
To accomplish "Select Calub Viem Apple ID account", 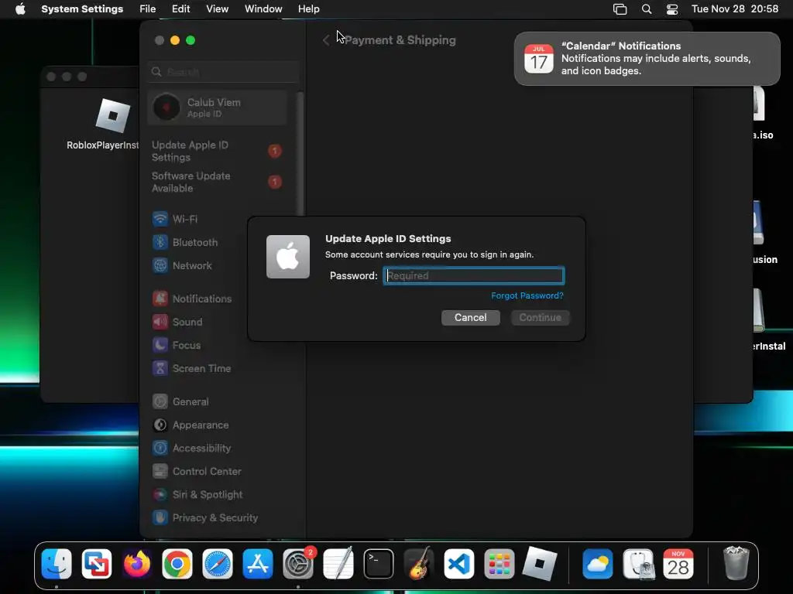I will click(x=218, y=108).
